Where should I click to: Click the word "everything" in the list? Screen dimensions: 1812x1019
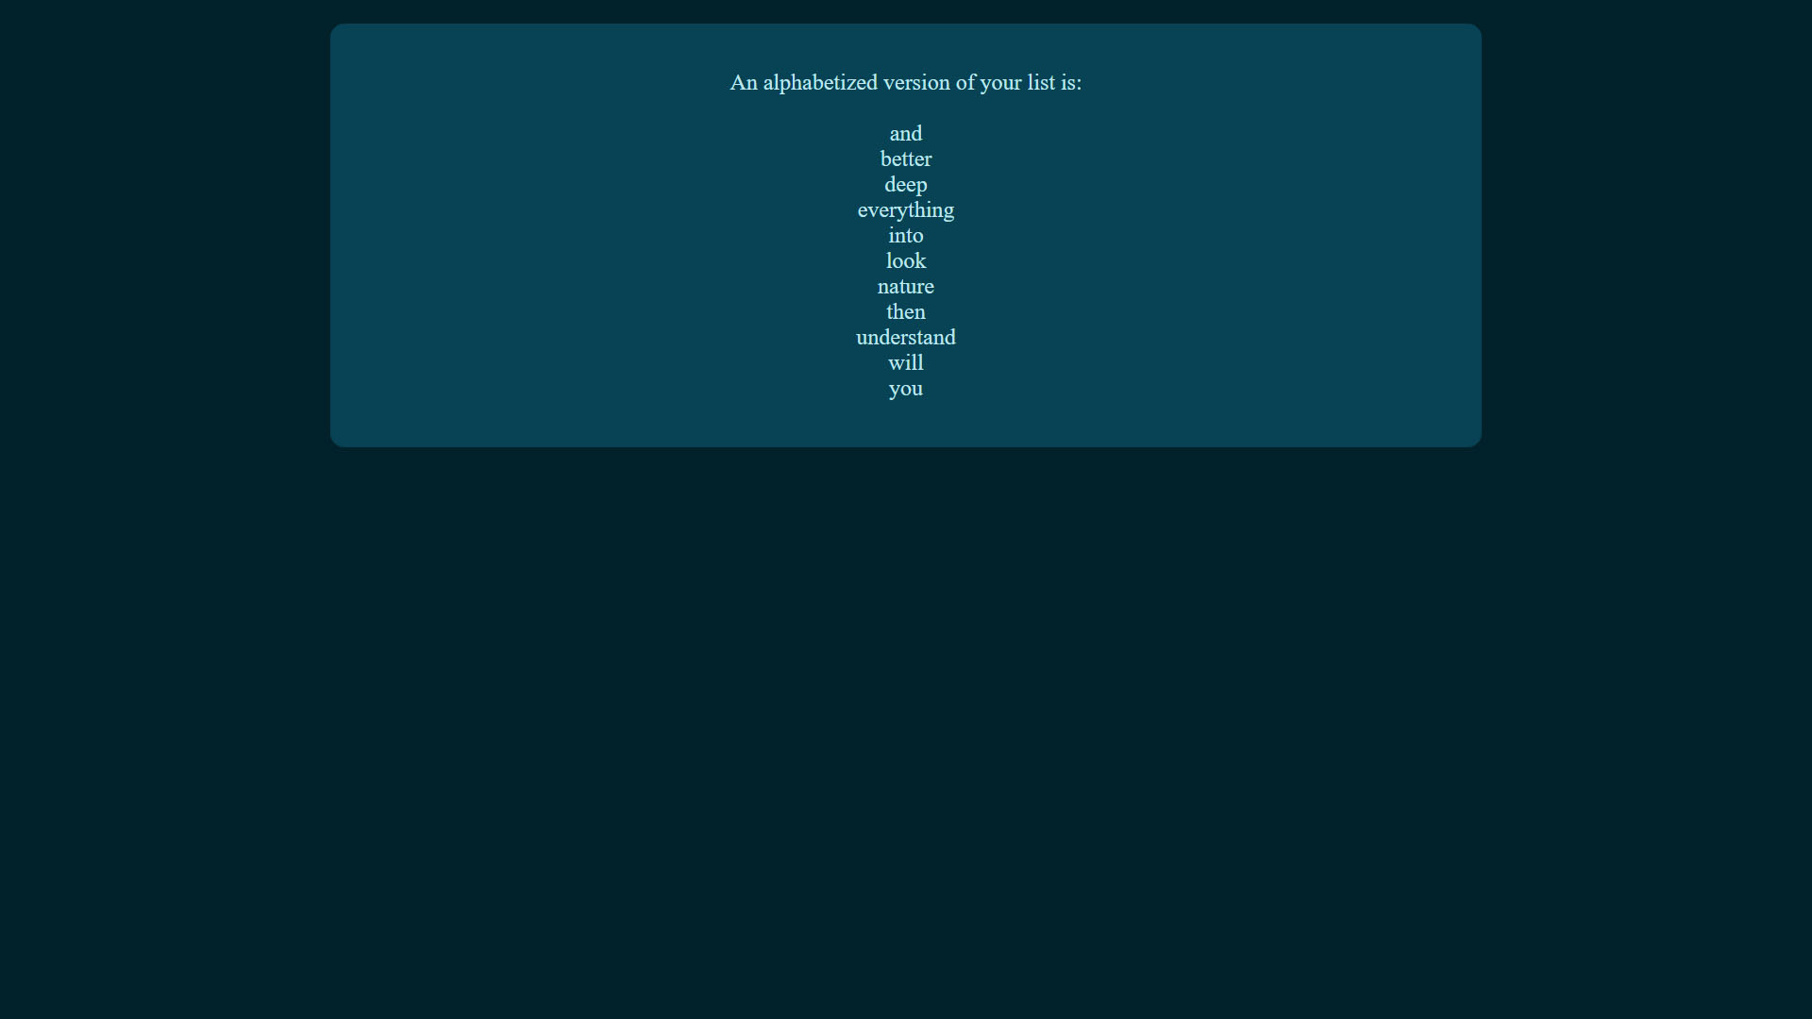[x=905, y=209]
